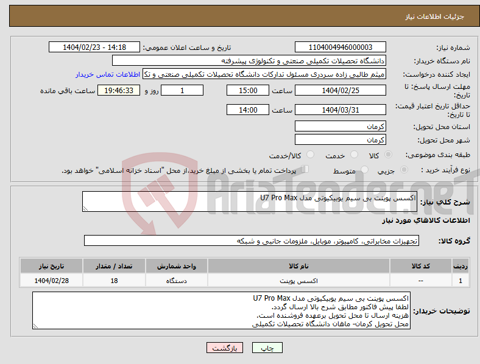The height and width of the screenshot is (364, 480).
Task: Click the نام کالا column header
Action: click(298, 266)
